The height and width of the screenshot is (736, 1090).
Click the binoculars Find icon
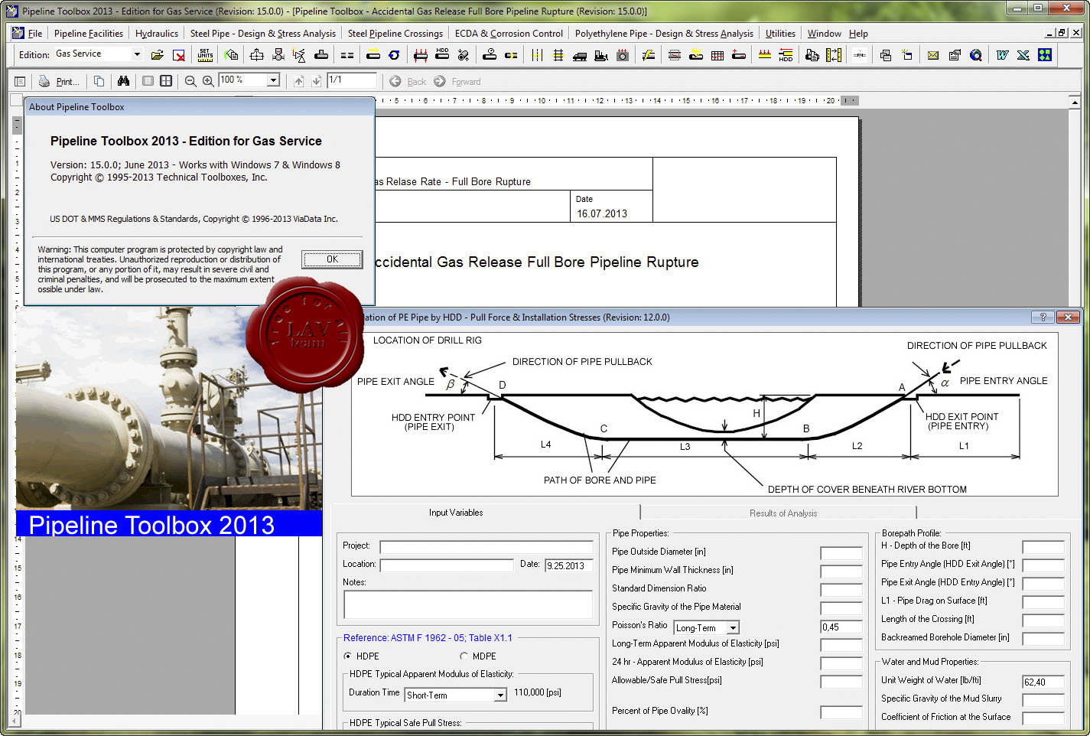pyautogui.click(x=123, y=81)
